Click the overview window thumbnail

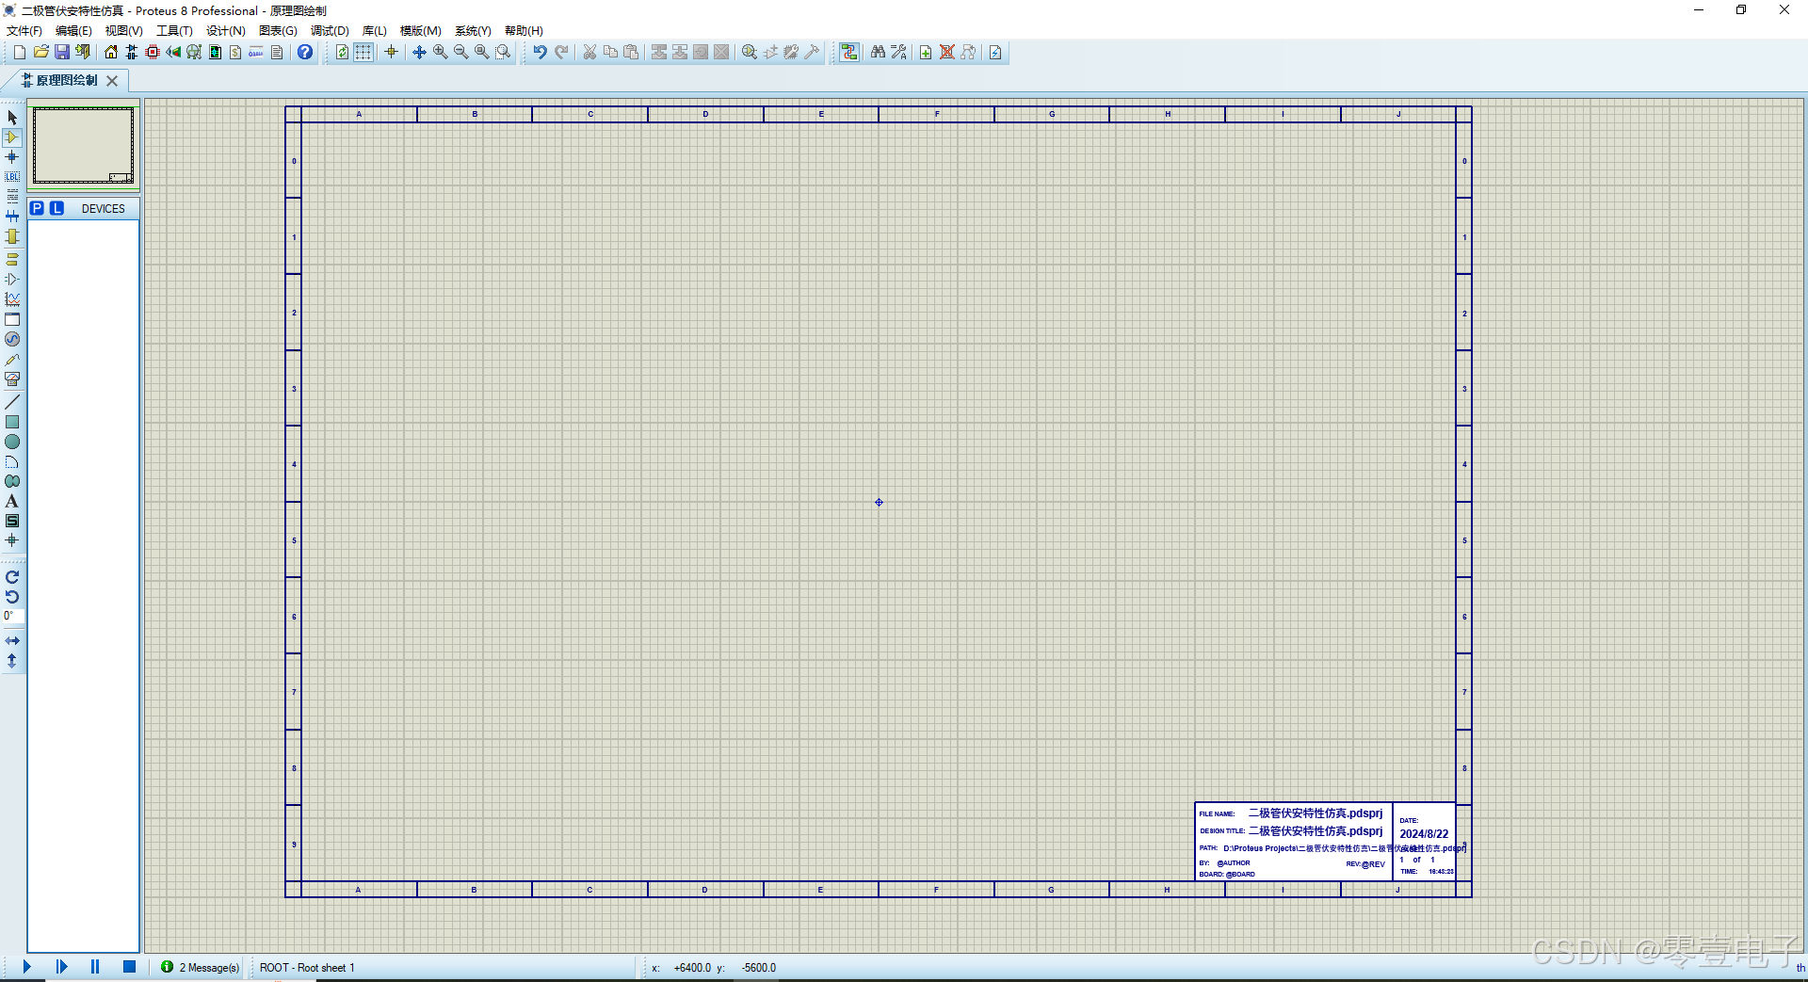point(84,145)
